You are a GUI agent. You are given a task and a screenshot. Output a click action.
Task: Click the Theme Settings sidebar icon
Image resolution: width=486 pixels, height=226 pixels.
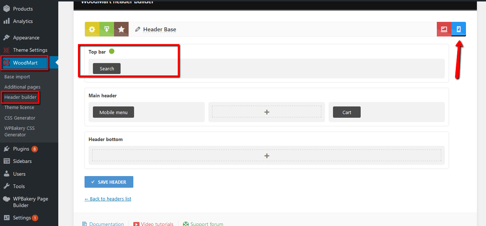(x=7, y=50)
